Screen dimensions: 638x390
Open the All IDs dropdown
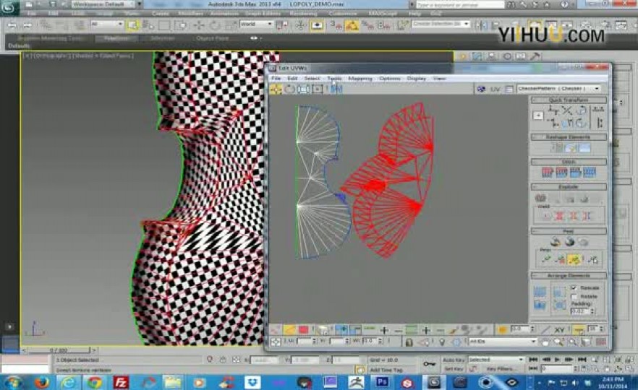(503, 342)
